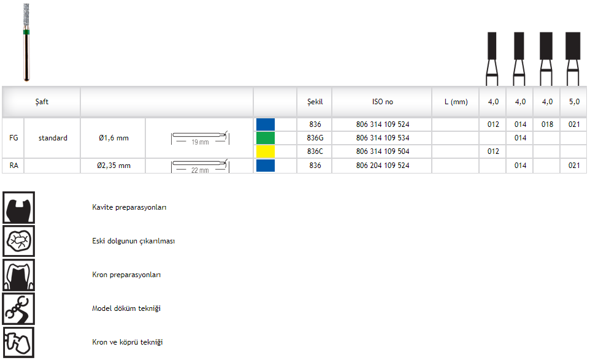Click the Kavite preparasyonları tooth icon
The height and width of the screenshot is (363, 590).
[x=19, y=207]
